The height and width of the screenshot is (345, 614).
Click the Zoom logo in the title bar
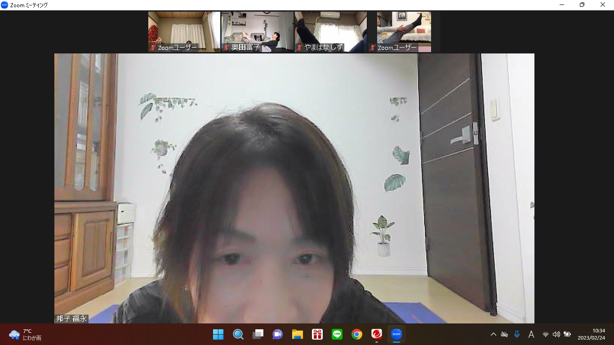point(4,5)
